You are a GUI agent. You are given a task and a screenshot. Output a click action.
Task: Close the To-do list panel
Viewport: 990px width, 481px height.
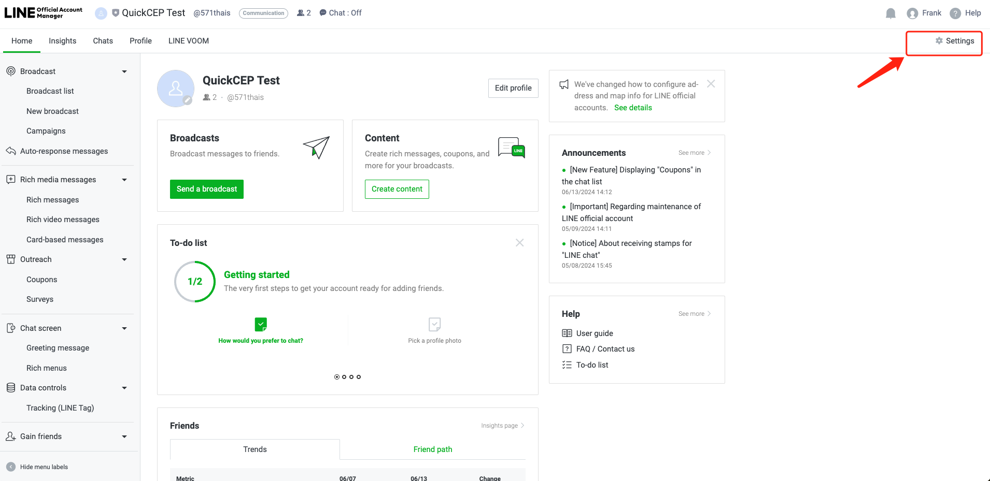[x=520, y=243]
